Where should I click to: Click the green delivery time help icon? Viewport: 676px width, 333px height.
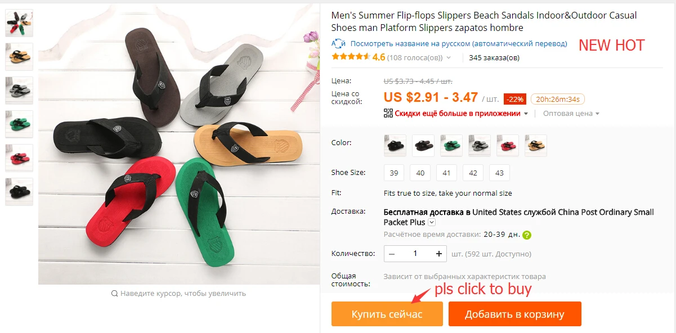pos(527,235)
